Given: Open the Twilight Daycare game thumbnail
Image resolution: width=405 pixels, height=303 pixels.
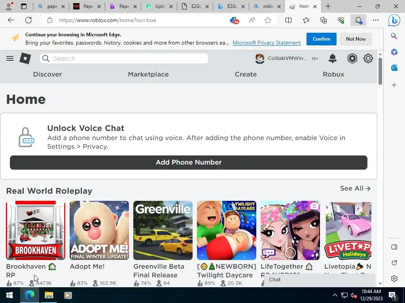Looking at the screenshot, I should click(227, 230).
